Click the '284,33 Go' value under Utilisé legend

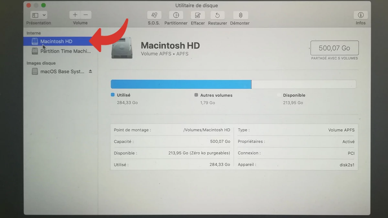coord(127,103)
